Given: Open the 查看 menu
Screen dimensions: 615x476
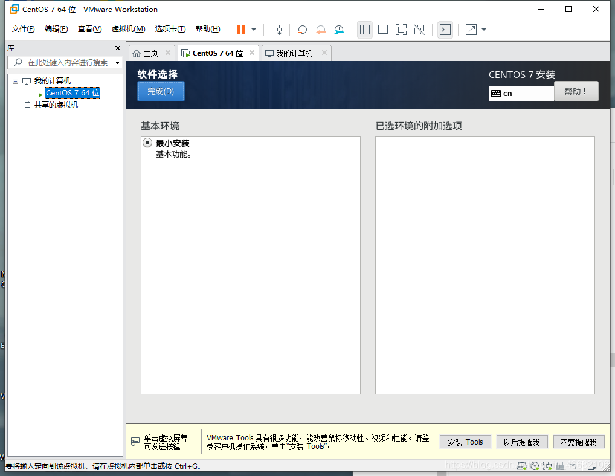Looking at the screenshot, I should 90,29.
